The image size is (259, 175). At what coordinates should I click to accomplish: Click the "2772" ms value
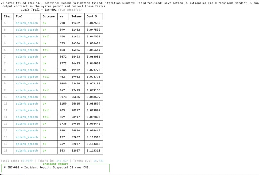(63, 63)
